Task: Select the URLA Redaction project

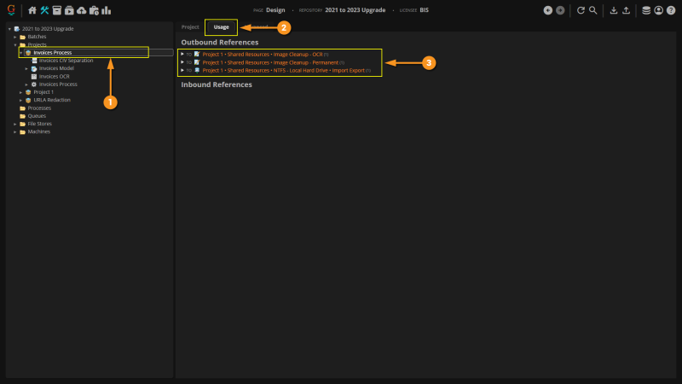Action: [x=52, y=100]
